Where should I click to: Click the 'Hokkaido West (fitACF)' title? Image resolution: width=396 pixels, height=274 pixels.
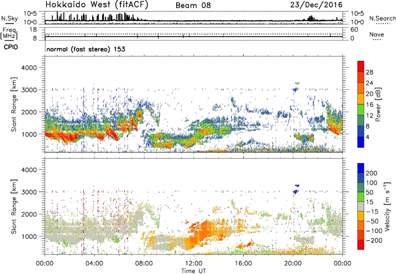[x=97, y=4]
